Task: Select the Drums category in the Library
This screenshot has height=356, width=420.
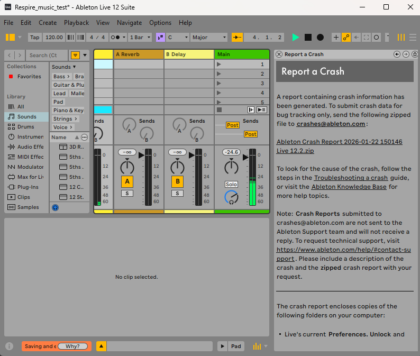Action: tap(26, 127)
